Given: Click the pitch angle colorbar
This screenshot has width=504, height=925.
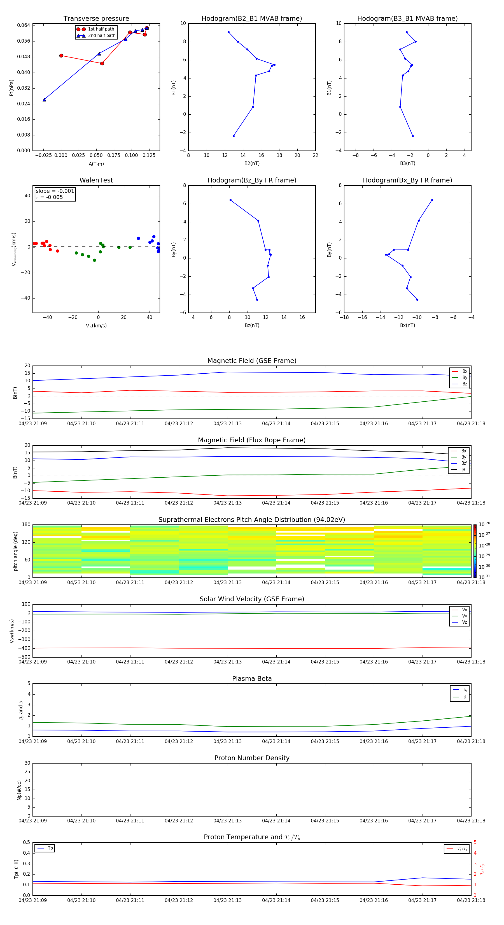Looking at the screenshot, I should [475, 551].
